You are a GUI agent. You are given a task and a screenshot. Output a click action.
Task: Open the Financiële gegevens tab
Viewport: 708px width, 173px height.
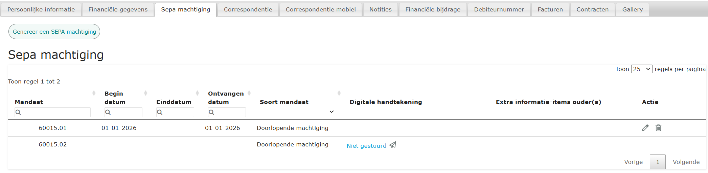click(118, 9)
